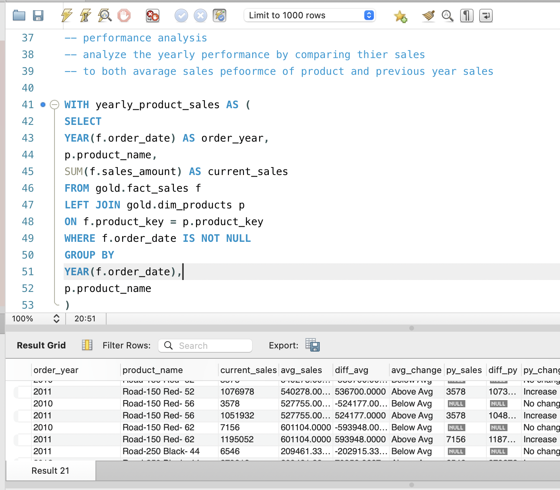Screen dimensions: 560x490
Task: Switch to the Result 21 tab
Action: pyautogui.click(x=51, y=471)
